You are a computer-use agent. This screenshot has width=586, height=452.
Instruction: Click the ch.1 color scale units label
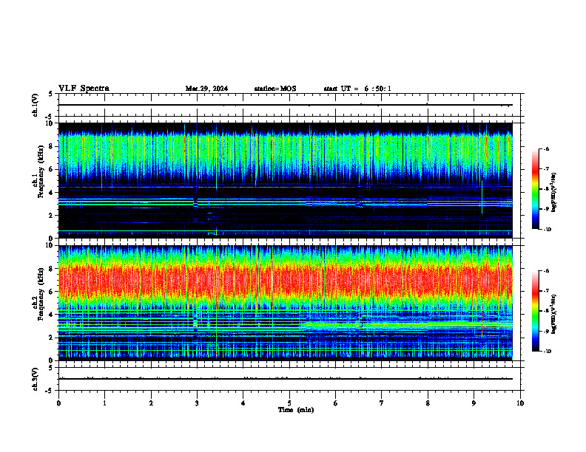554,192
